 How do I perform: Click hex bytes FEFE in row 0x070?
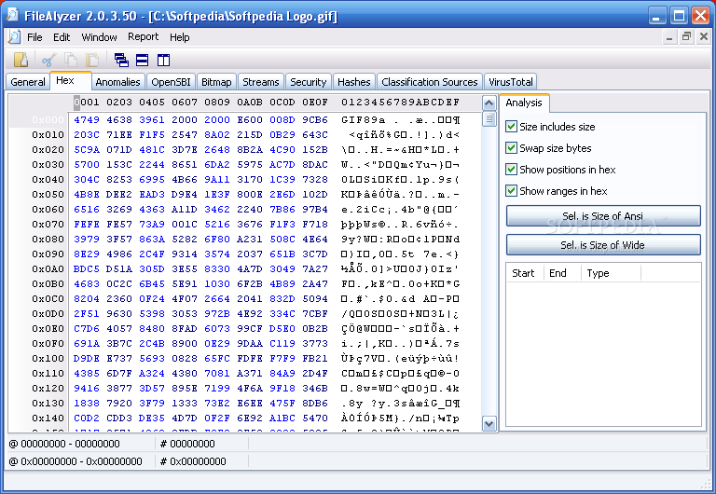tap(87, 225)
